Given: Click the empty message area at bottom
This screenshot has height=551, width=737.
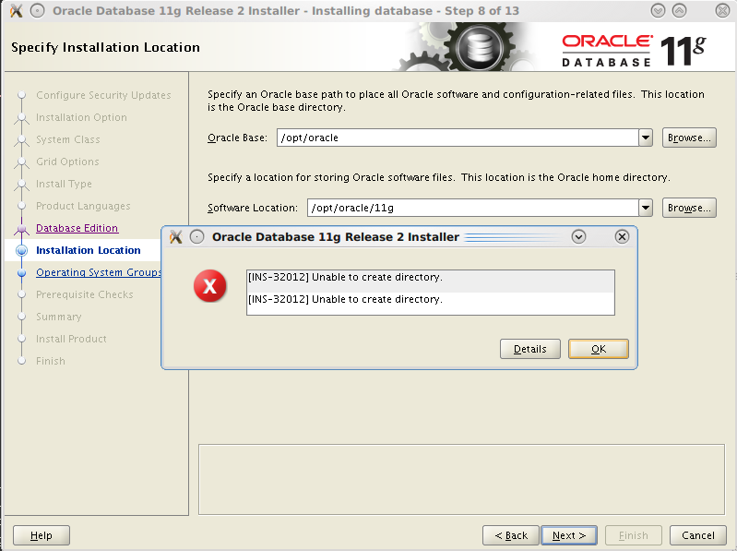Looking at the screenshot, I should pos(461,480).
